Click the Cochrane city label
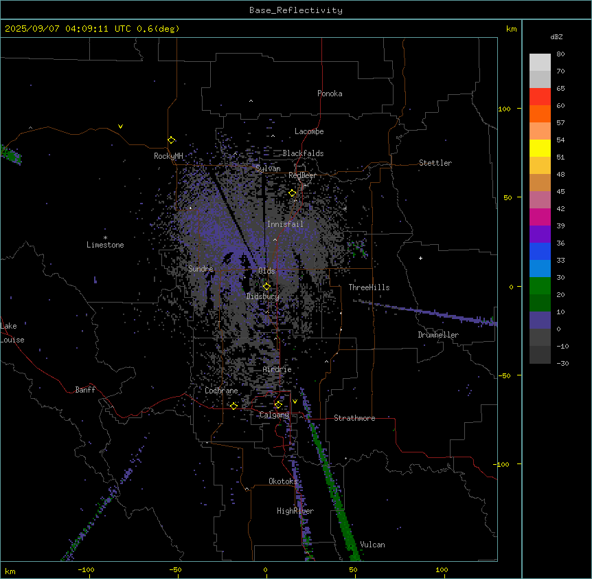 coord(221,391)
